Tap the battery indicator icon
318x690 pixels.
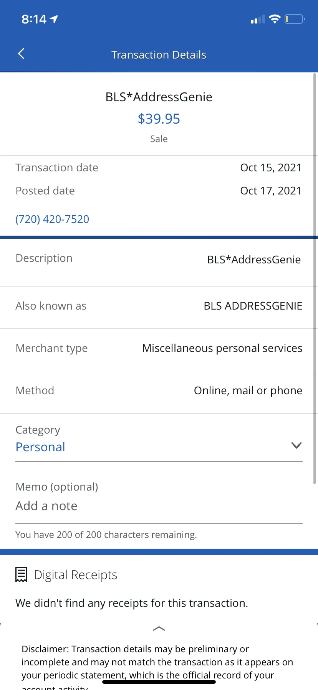(x=295, y=19)
